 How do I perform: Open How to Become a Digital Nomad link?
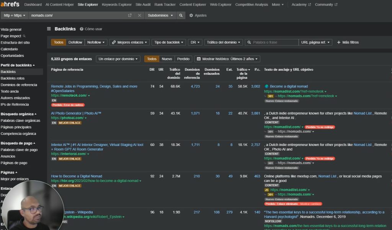[x=77, y=176]
